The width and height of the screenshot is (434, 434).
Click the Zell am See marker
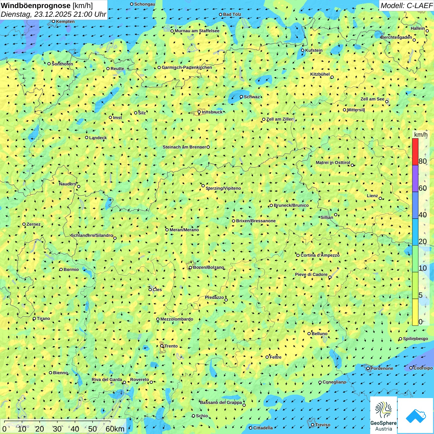click(387, 102)
